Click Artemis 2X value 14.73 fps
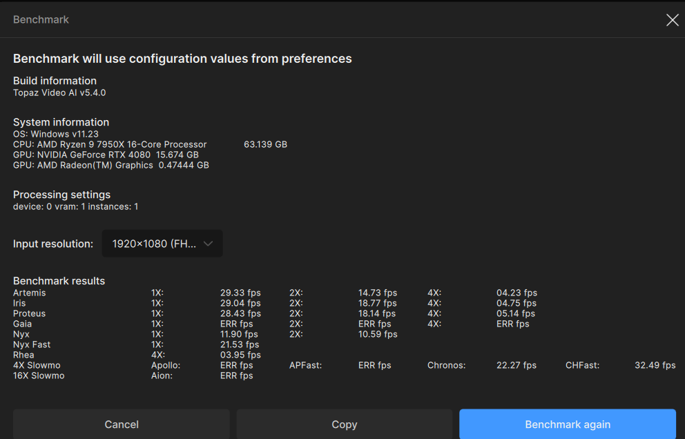Viewport: 685px width, 439px height. pos(378,293)
